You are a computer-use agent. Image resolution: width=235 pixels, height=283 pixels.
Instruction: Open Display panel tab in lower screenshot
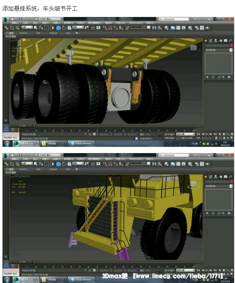tap(225, 177)
